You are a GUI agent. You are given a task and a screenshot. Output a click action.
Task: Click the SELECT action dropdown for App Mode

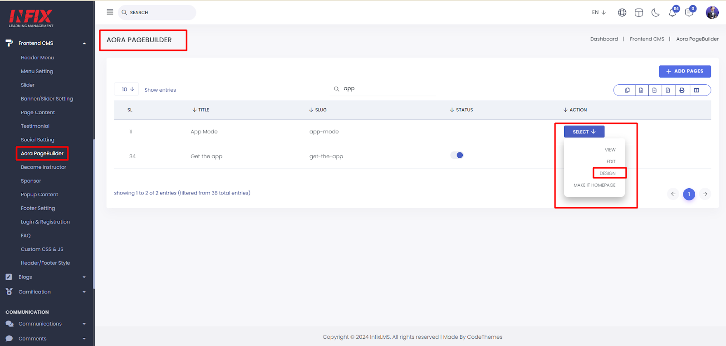584,132
